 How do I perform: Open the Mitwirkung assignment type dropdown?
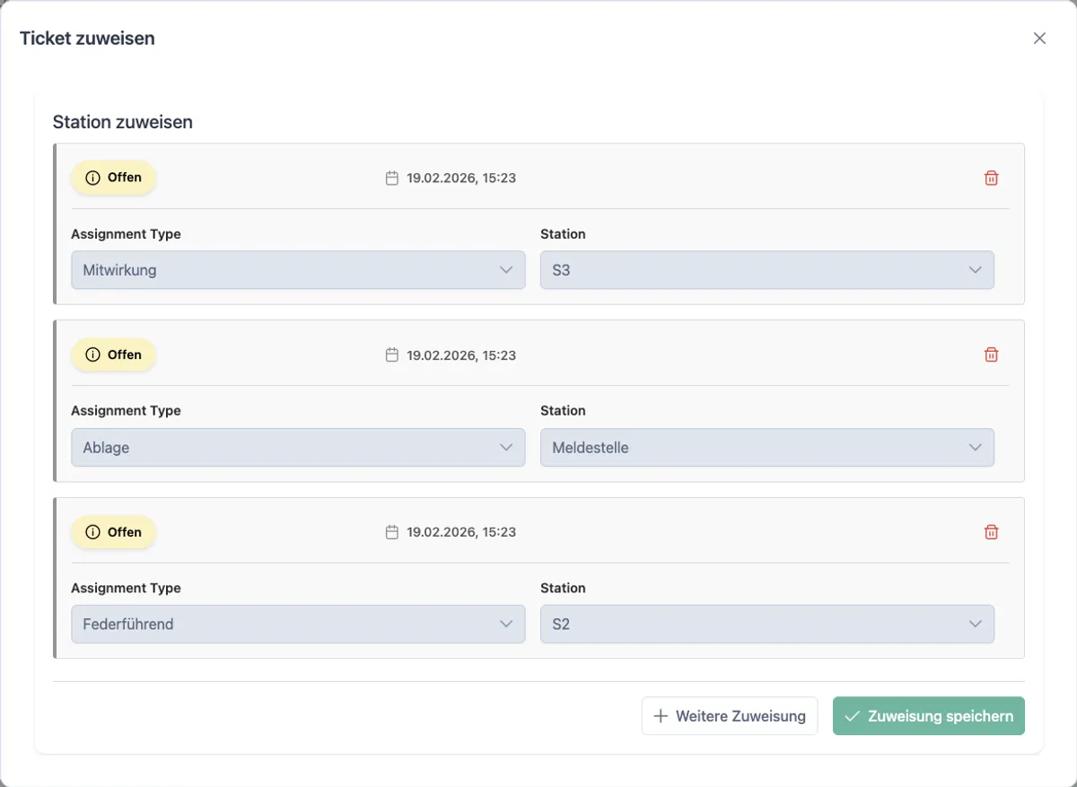click(x=298, y=270)
